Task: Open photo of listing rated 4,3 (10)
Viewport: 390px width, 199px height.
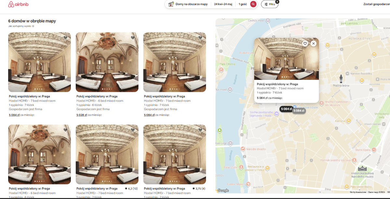Action: pyautogui.click(x=107, y=155)
